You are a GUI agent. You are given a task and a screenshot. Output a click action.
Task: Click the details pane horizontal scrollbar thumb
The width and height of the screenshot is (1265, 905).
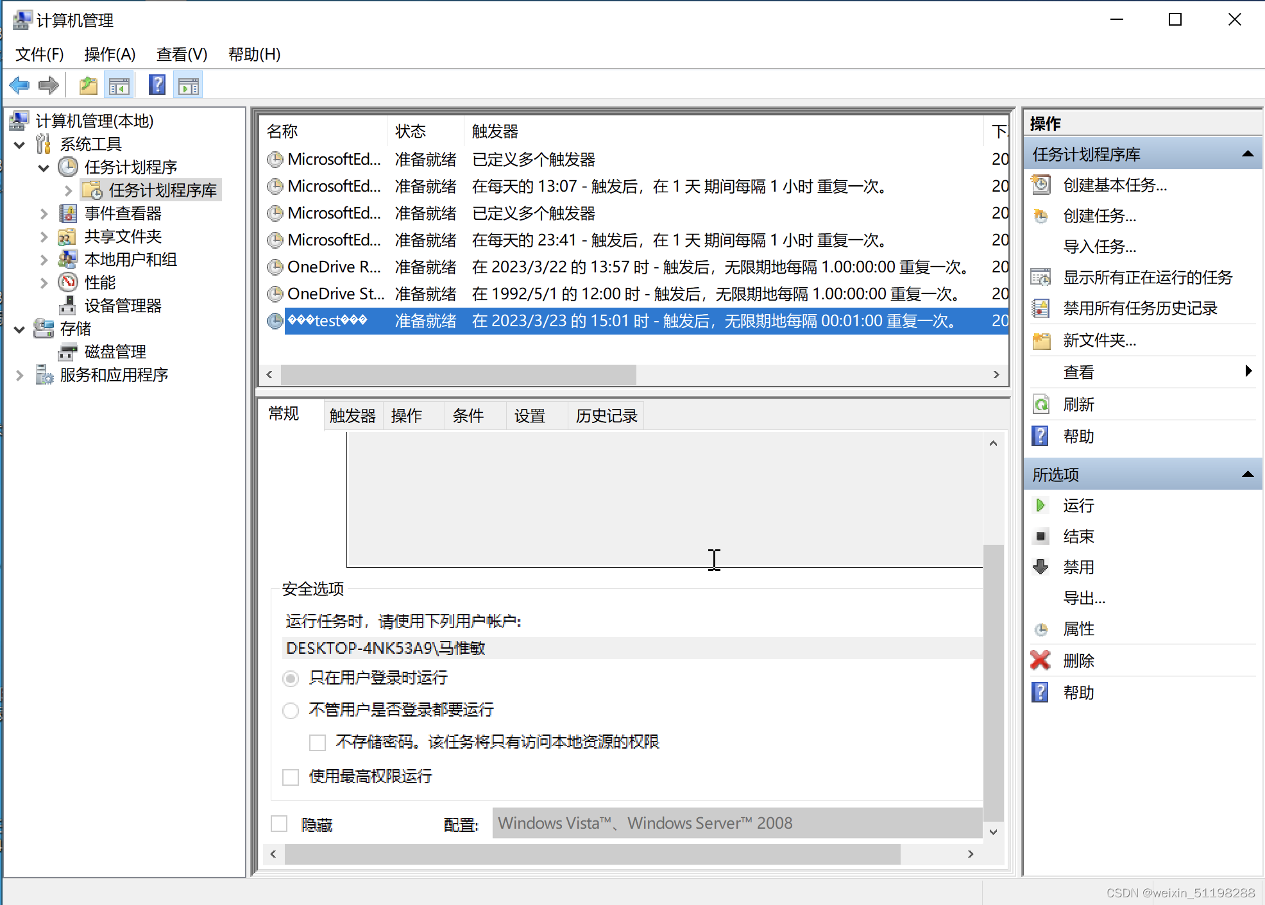click(x=593, y=854)
